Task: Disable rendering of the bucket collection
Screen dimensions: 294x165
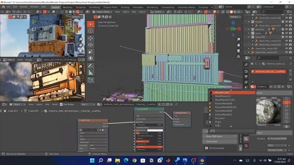Action: click(290, 22)
